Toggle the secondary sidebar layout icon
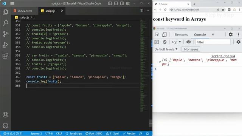This screenshot has height=136, width=242. point(122,3)
